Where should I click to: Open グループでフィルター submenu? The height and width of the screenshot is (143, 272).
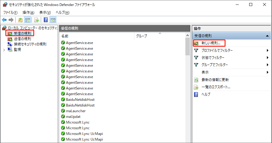214,65
